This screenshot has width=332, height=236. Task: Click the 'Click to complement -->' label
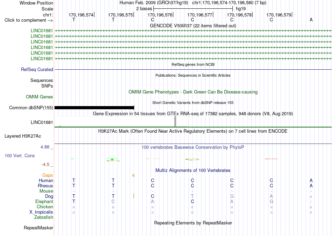29,20
